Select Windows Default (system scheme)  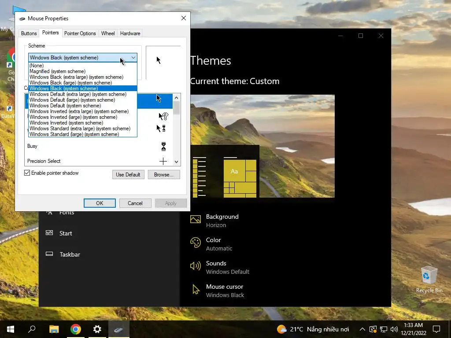click(83, 106)
